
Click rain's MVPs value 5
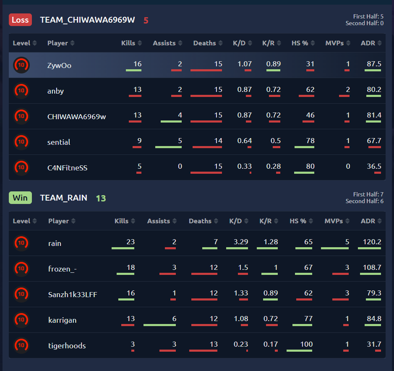click(x=347, y=242)
